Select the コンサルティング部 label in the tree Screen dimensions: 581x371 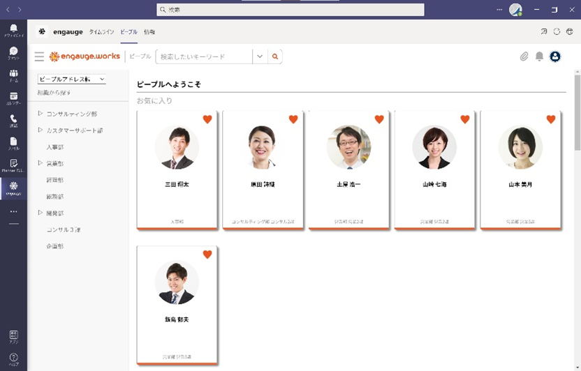point(72,114)
